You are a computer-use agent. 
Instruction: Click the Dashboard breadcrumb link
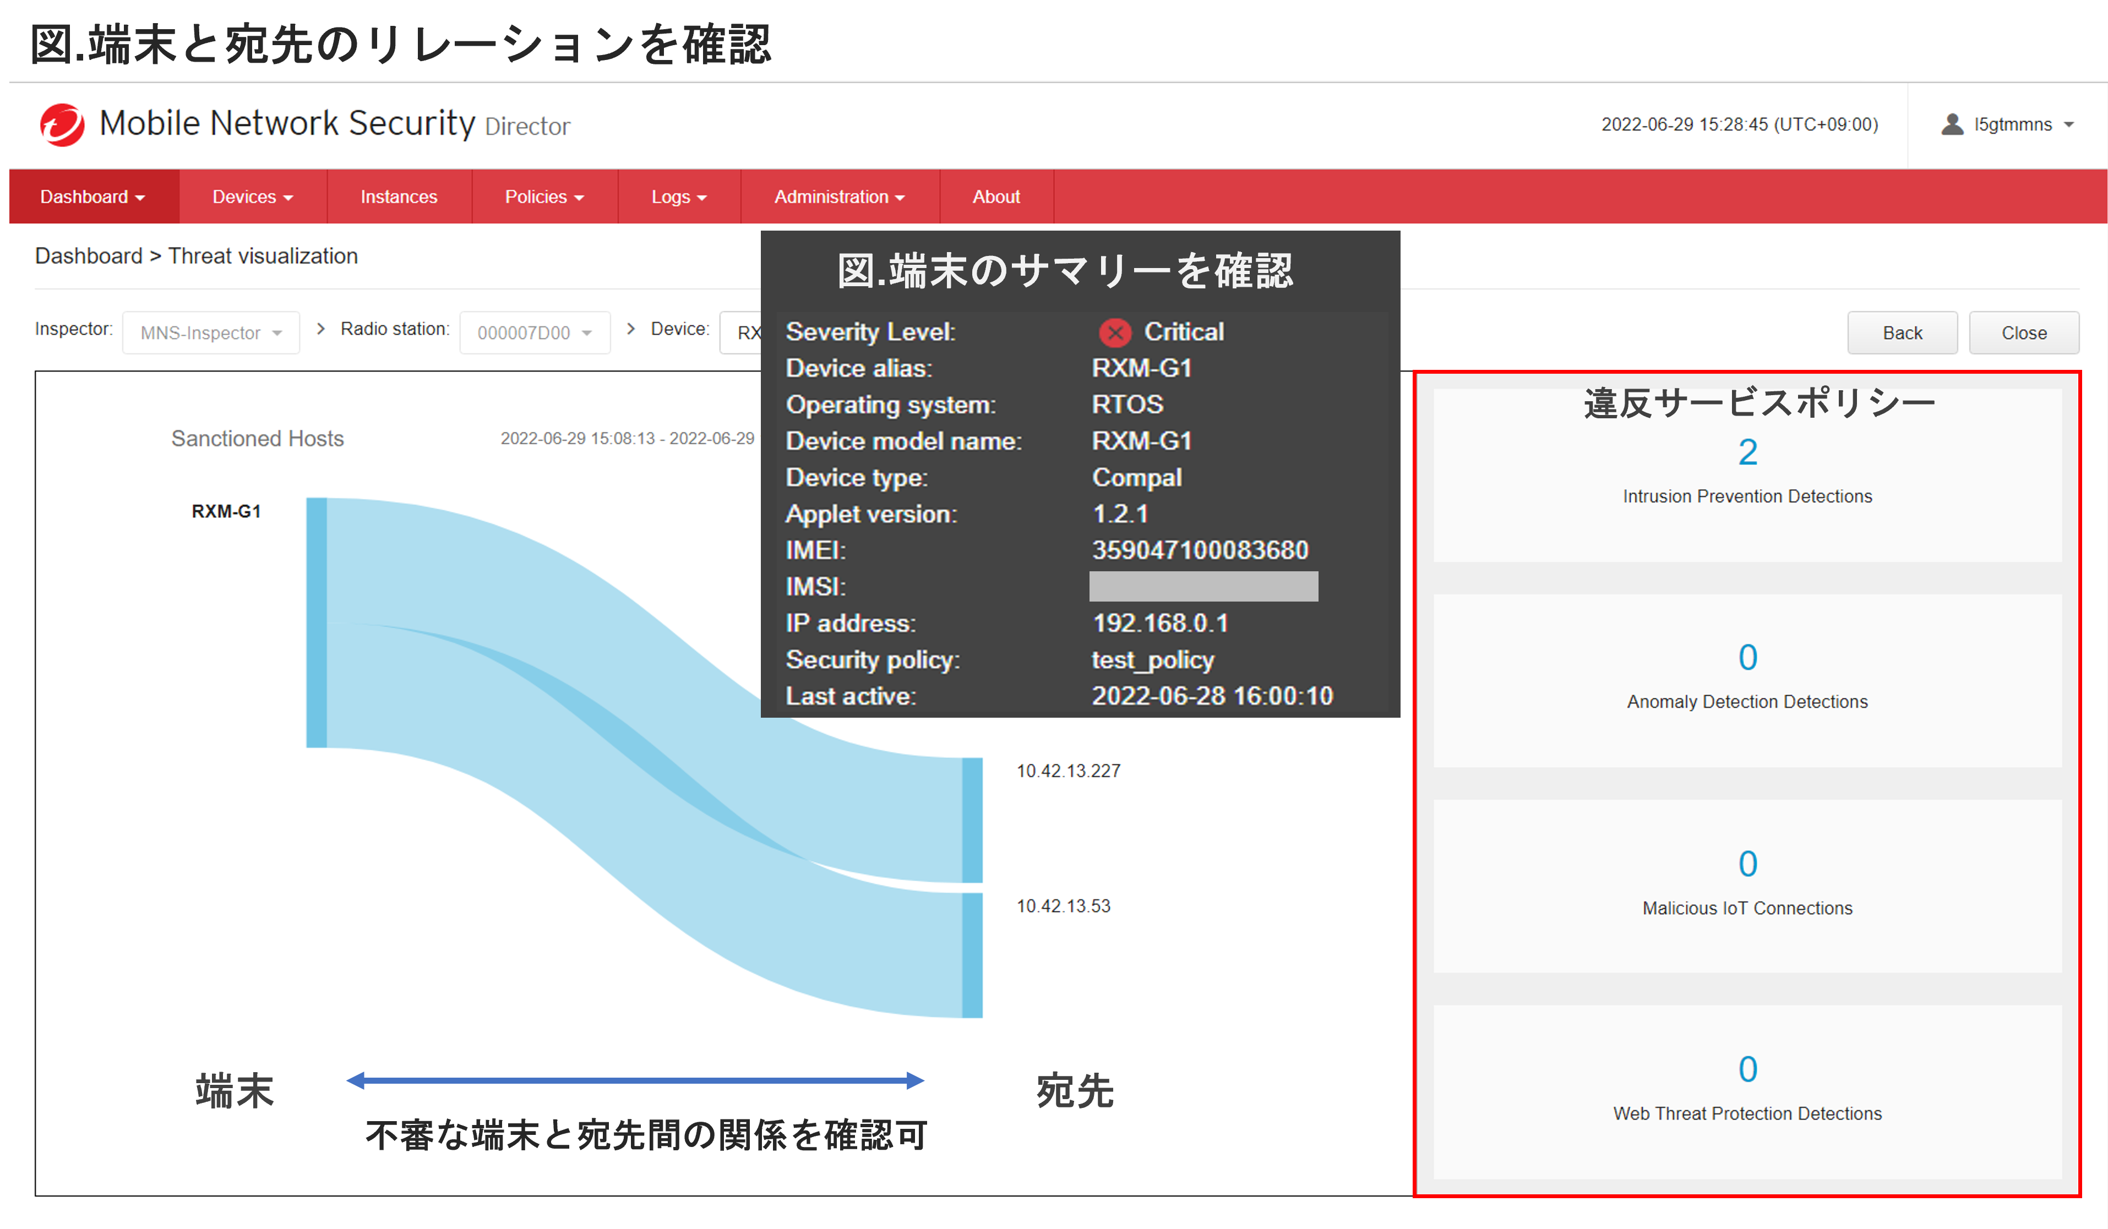(x=89, y=256)
